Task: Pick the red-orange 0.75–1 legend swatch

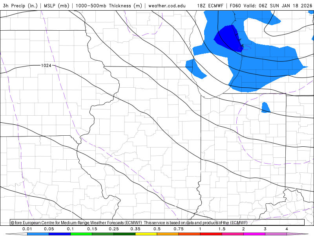Action: 190,234
